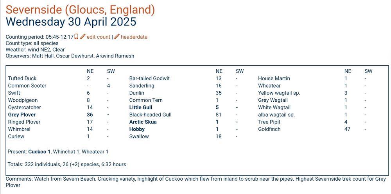Image resolution: width=391 pixels, height=194 pixels.
Task: Click the pencil icon before edit count
Action: coord(83,37)
